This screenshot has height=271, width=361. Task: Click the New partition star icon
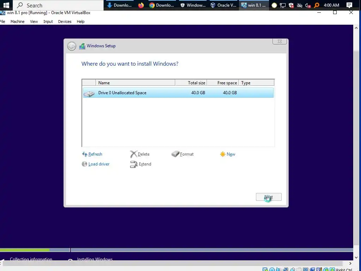[x=223, y=154]
